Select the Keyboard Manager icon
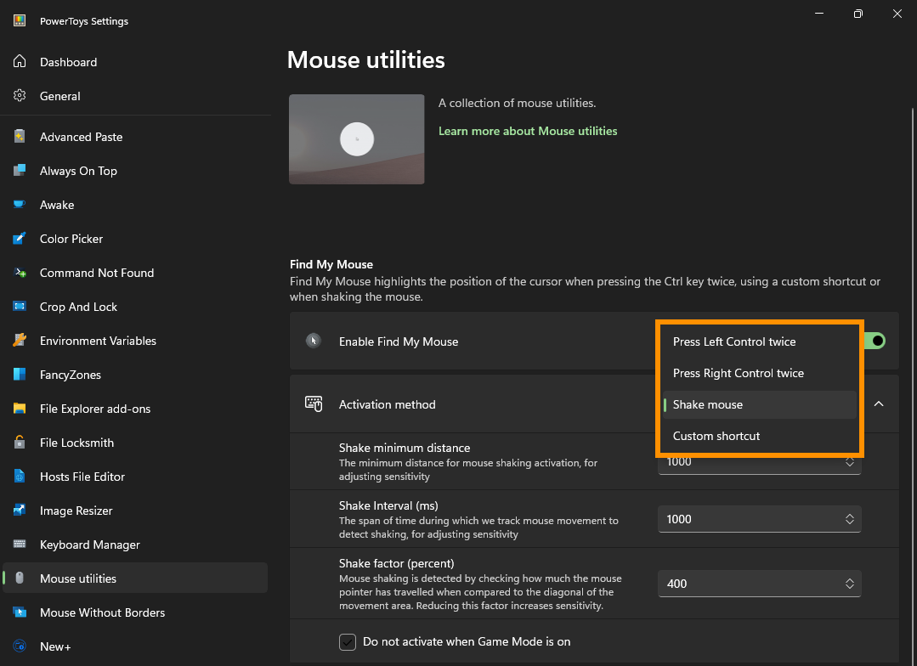The image size is (917, 666). (20, 544)
